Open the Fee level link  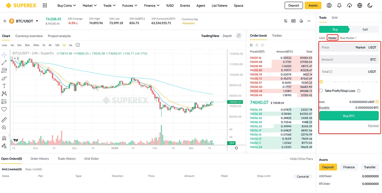click(x=373, y=126)
